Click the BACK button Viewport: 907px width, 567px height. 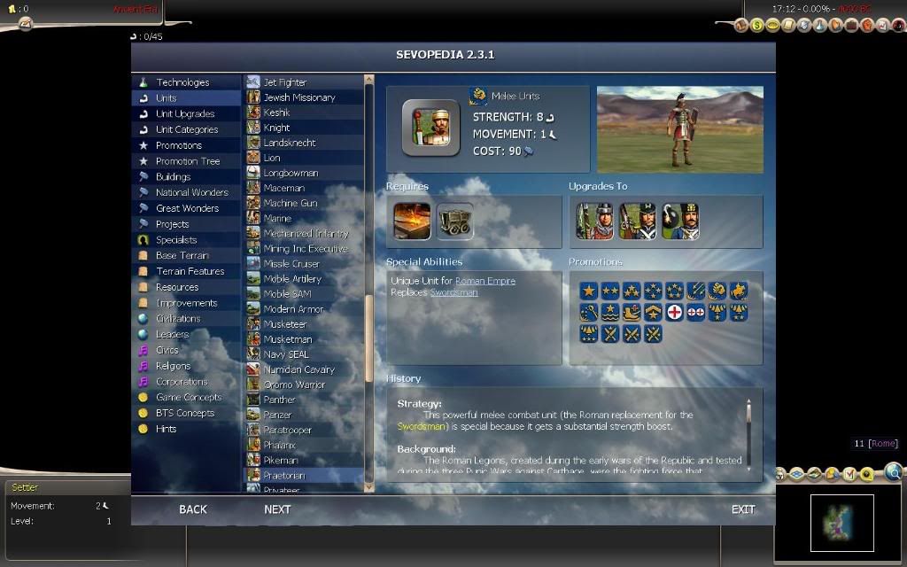[x=192, y=509]
